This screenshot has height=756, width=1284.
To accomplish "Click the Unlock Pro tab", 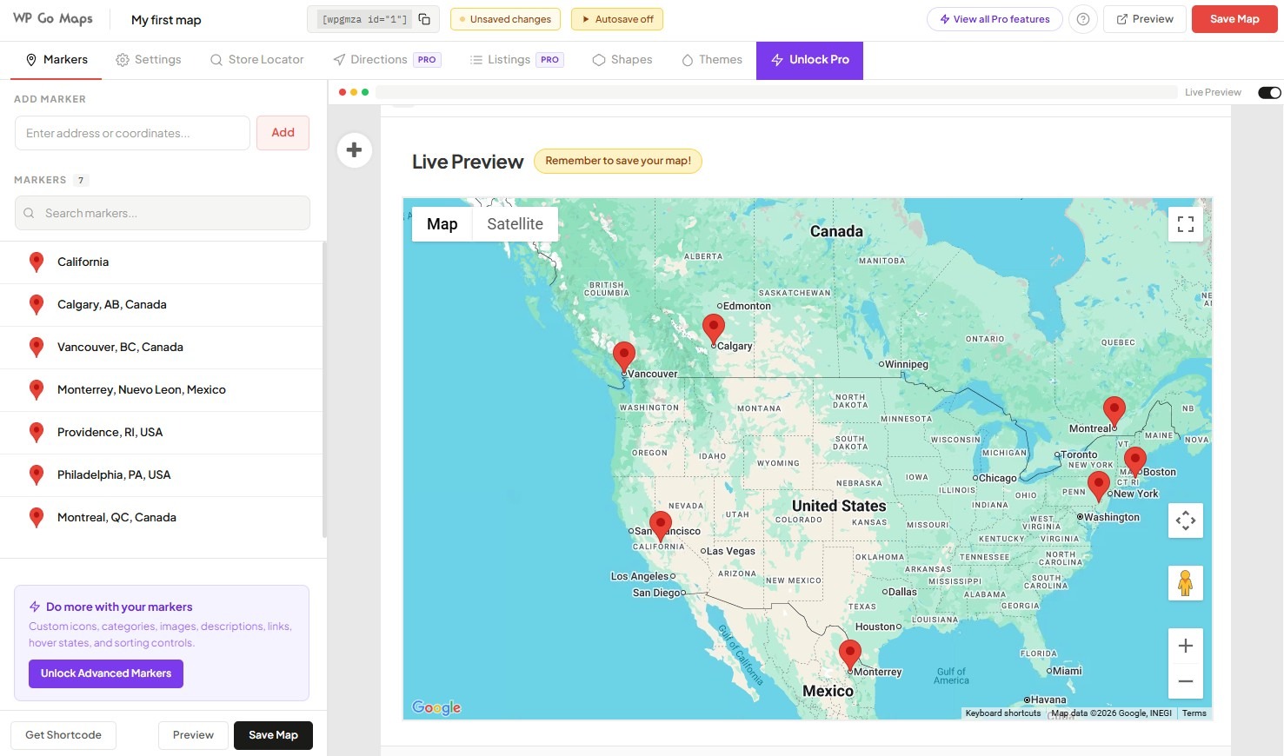I will pyautogui.click(x=809, y=60).
